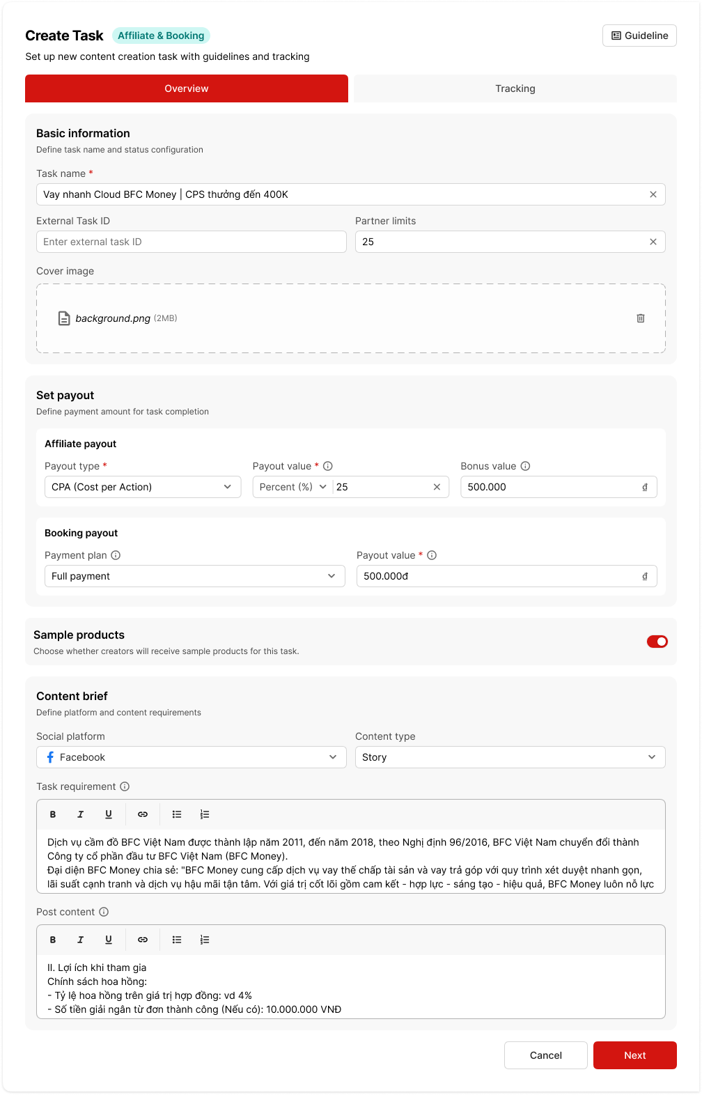Viewport: 702px width, 1095px height.
Task: Apply numbered list in Task requirement editor
Action: tap(205, 814)
